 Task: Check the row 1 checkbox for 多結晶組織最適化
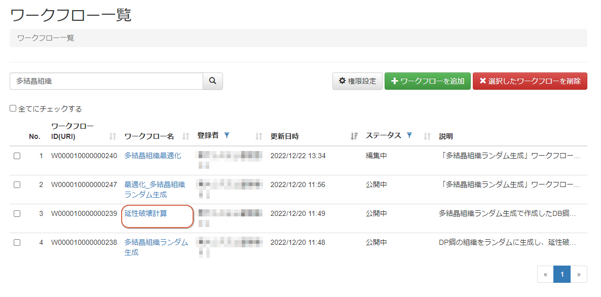click(17, 156)
